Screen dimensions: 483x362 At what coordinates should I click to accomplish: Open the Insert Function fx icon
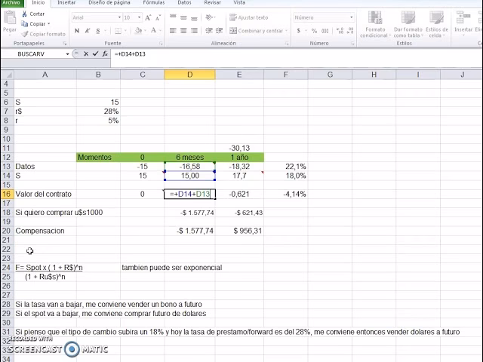103,54
